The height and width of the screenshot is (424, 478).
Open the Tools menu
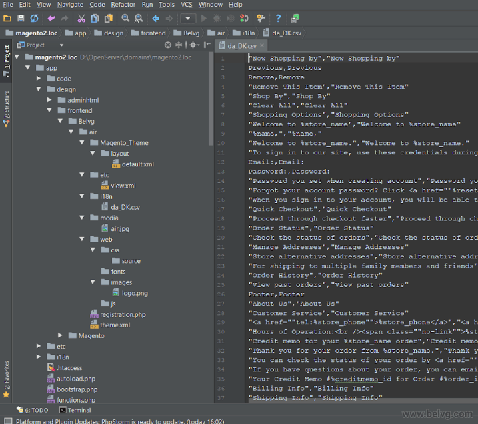coord(167,5)
